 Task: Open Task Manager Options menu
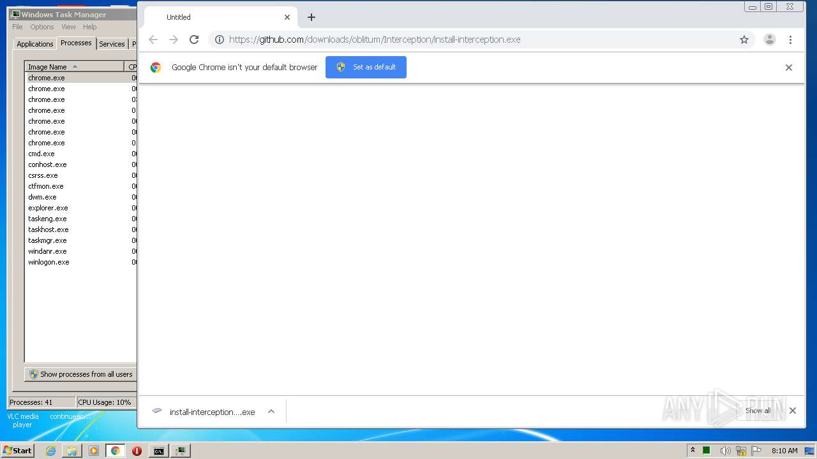pos(42,27)
